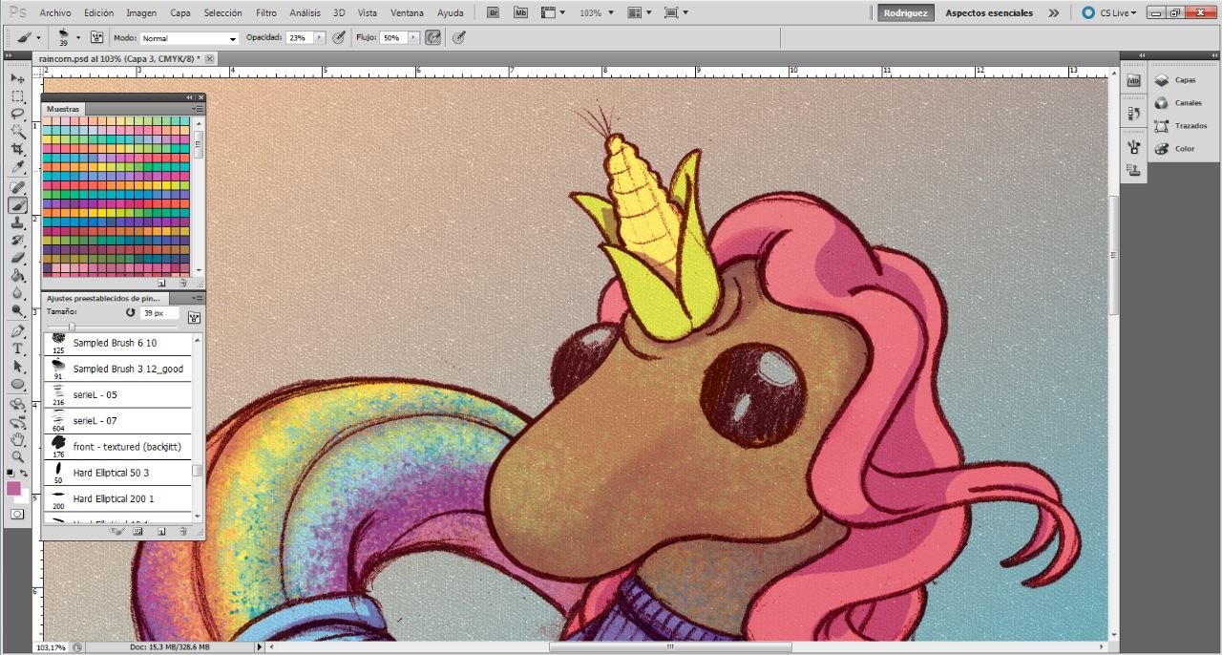Select the Crop tool
Screen dimensions: 1222x655
pyautogui.click(x=17, y=149)
